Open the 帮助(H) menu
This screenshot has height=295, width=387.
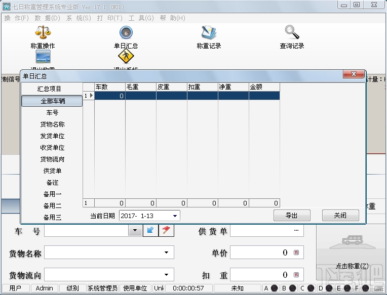tap(172, 18)
